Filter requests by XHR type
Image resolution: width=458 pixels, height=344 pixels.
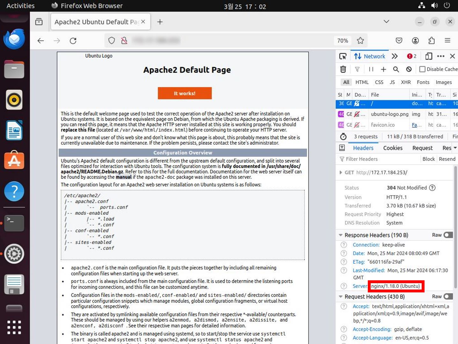[406, 82]
